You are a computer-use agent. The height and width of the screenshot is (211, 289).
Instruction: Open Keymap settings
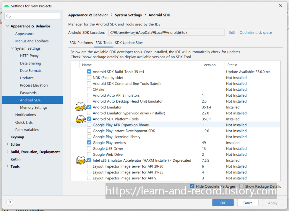(17, 137)
